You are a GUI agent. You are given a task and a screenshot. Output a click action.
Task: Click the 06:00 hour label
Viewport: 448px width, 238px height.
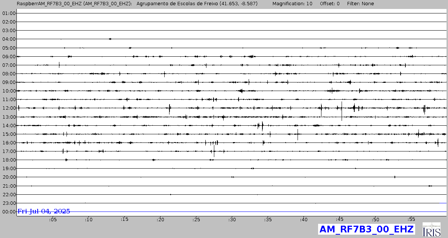click(x=9, y=56)
